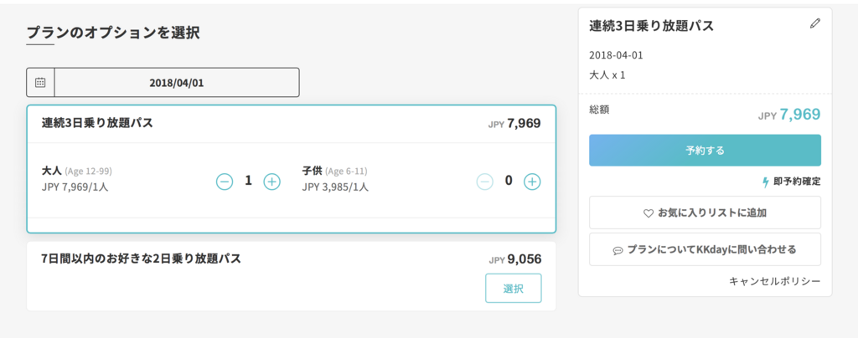Click the lightning bolt instant confirmation icon
The image size is (858, 338).
point(766,182)
